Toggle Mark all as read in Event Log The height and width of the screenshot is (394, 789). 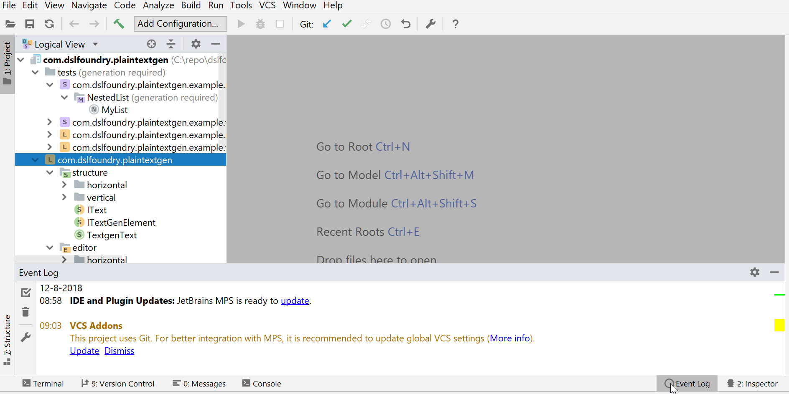click(x=25, y=292)
